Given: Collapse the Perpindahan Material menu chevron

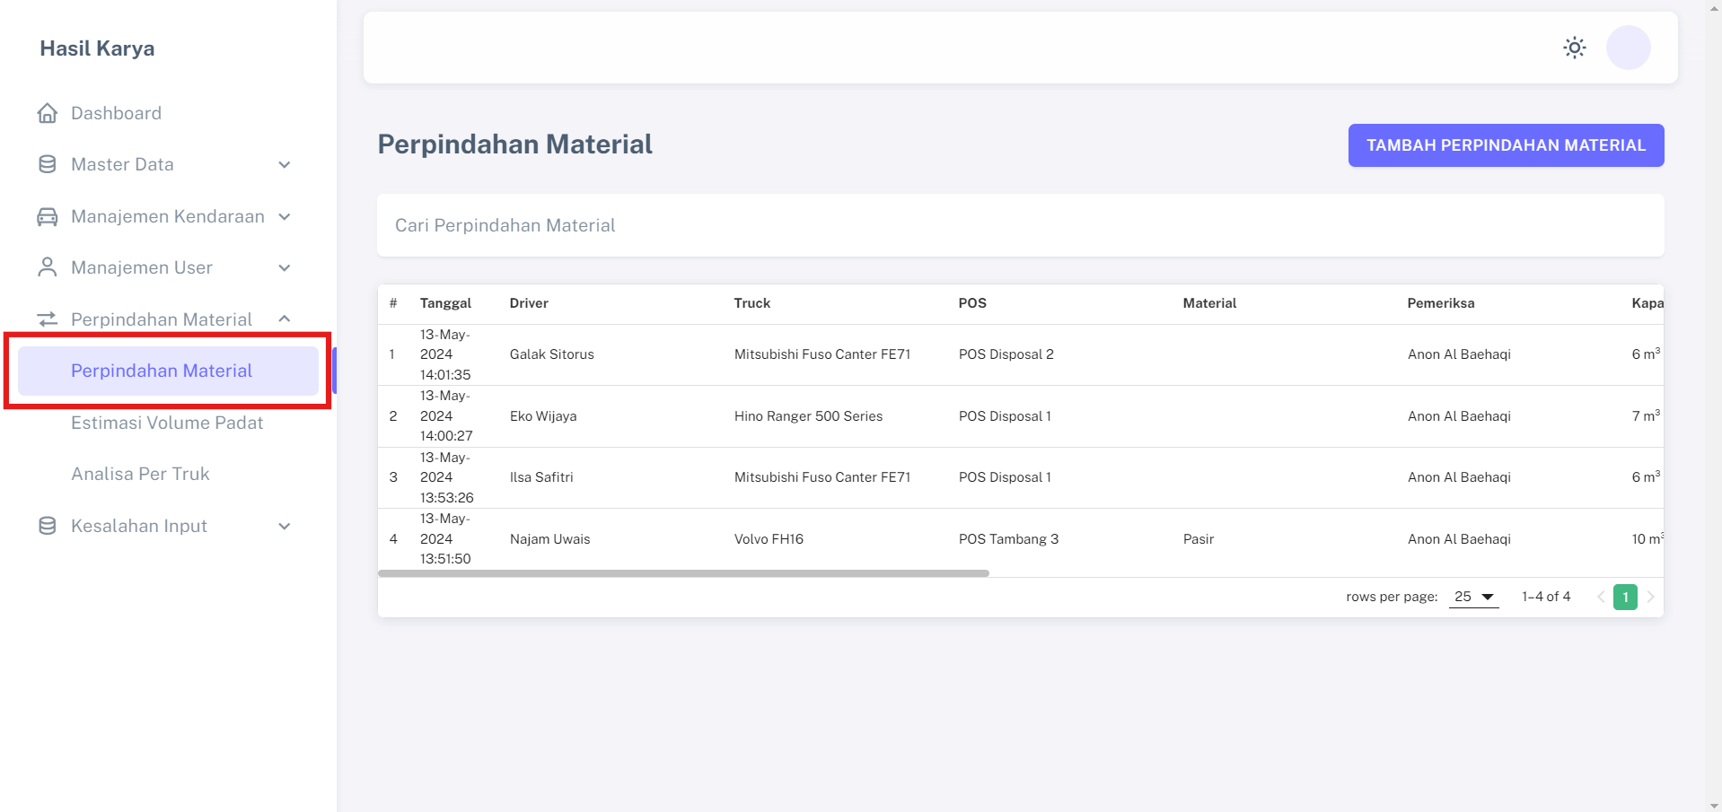Looking at the screenshot, I should click(x=285, y=319).
